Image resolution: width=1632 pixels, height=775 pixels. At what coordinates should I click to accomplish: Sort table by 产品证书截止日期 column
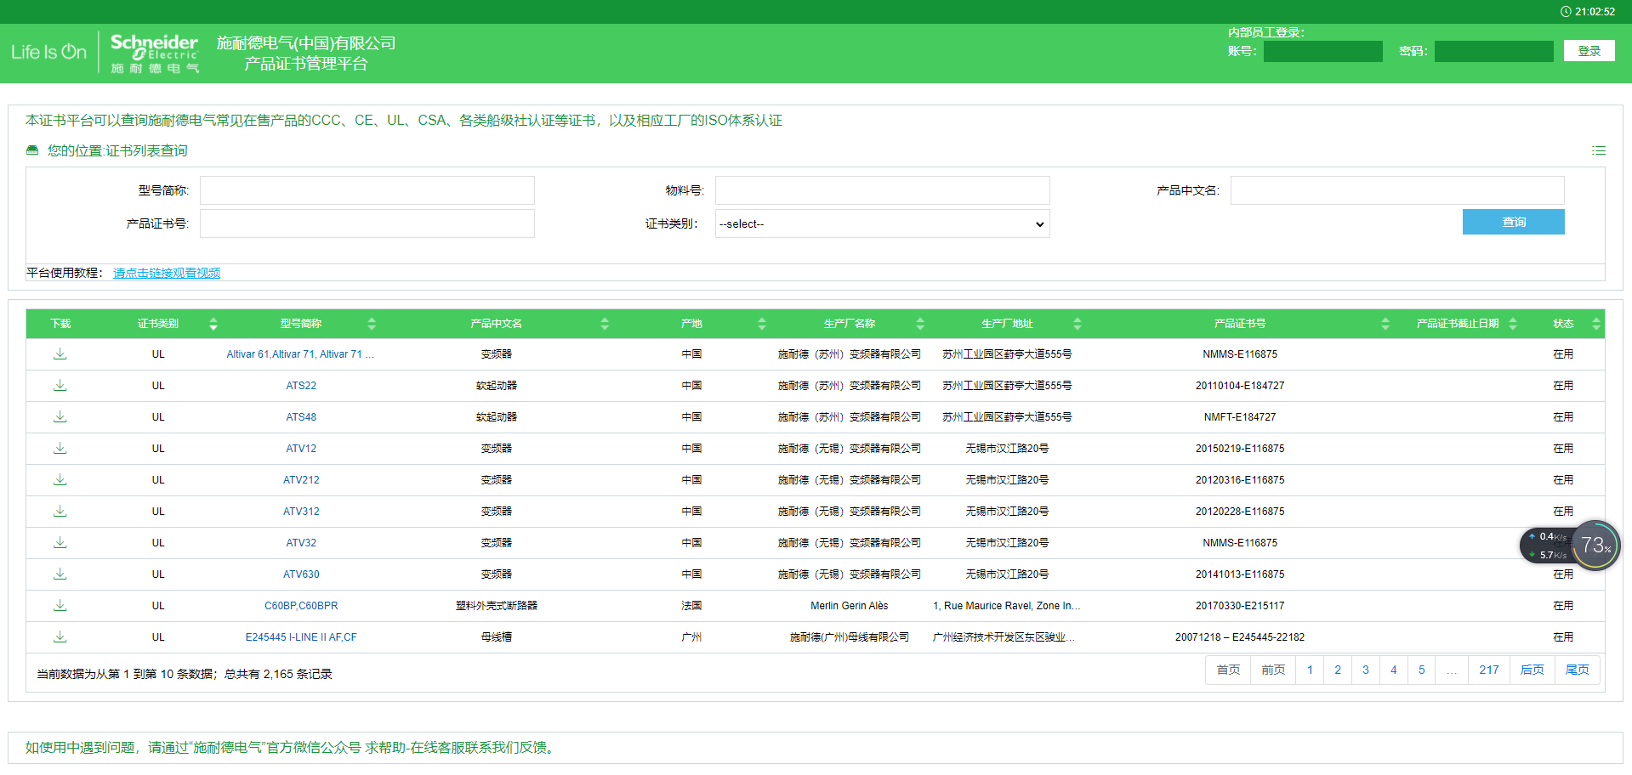[x=1512, y=324]
